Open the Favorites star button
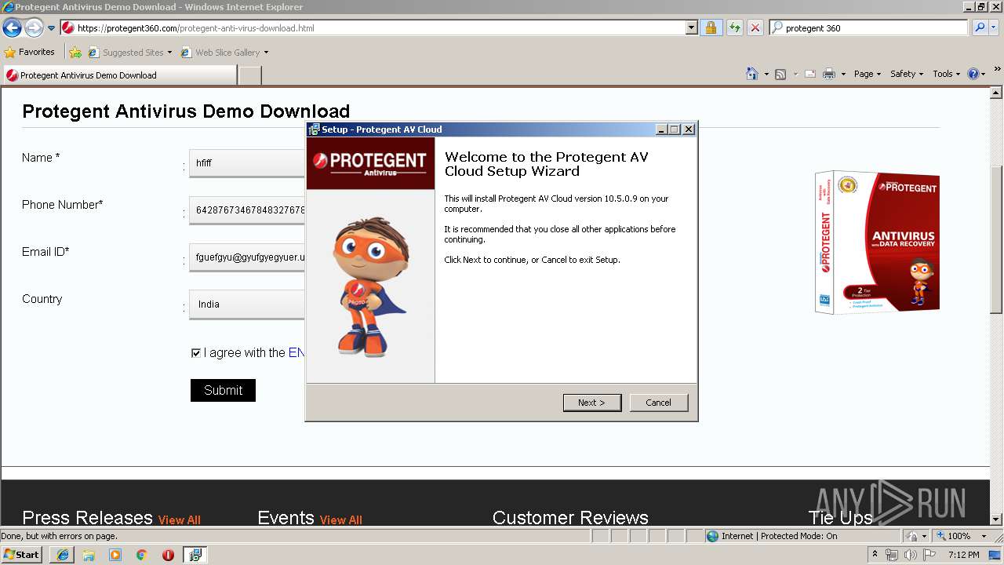 (30, 52)
